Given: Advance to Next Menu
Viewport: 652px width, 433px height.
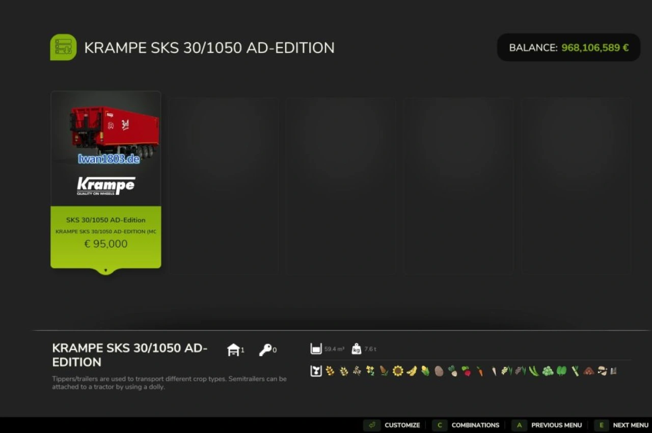Looking at the screenshot, I should (630, 425).
